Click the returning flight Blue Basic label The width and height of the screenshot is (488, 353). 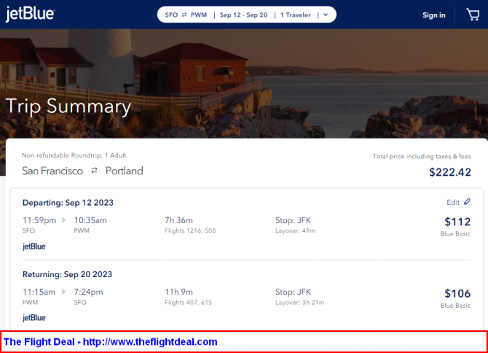(x=455, y=306)
